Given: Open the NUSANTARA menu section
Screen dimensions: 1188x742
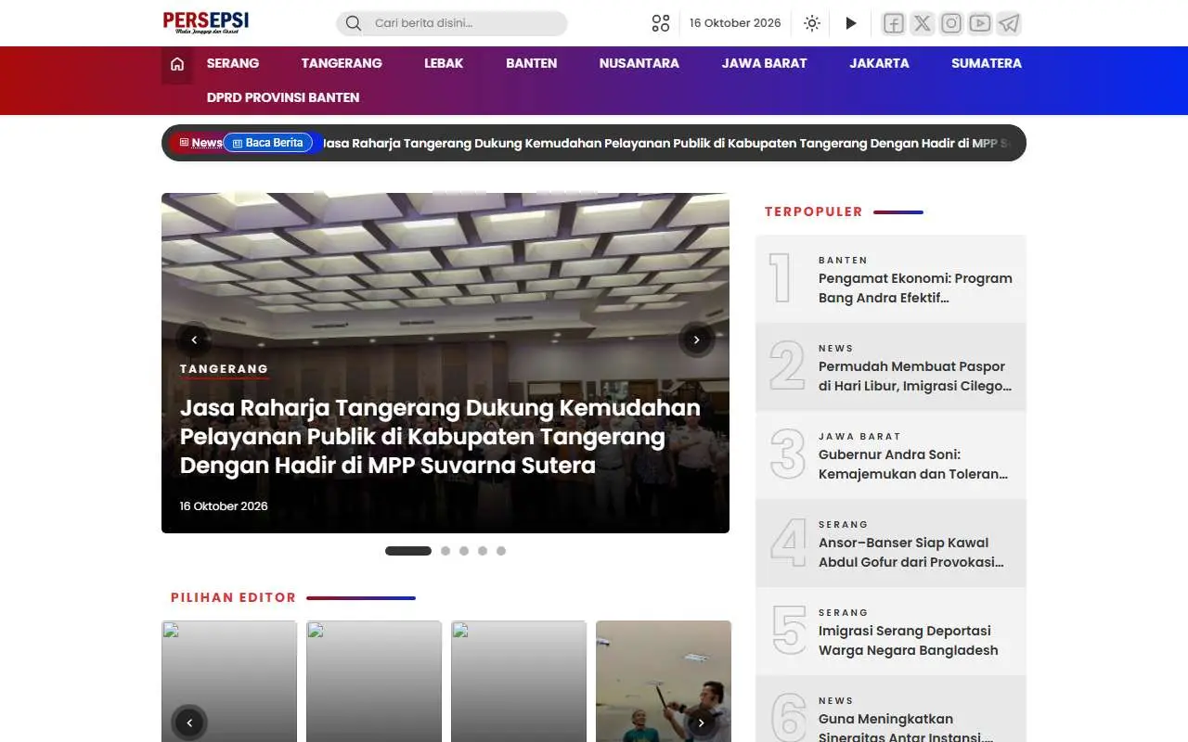Looking at the screenshot, I should click(x=639, y=63).
